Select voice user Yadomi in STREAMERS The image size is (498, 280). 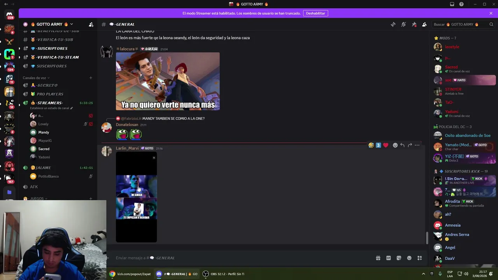tap(44, 157)
